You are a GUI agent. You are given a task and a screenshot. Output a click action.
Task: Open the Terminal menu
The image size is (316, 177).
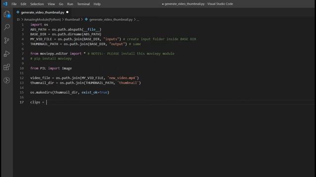tap(83, 4)
